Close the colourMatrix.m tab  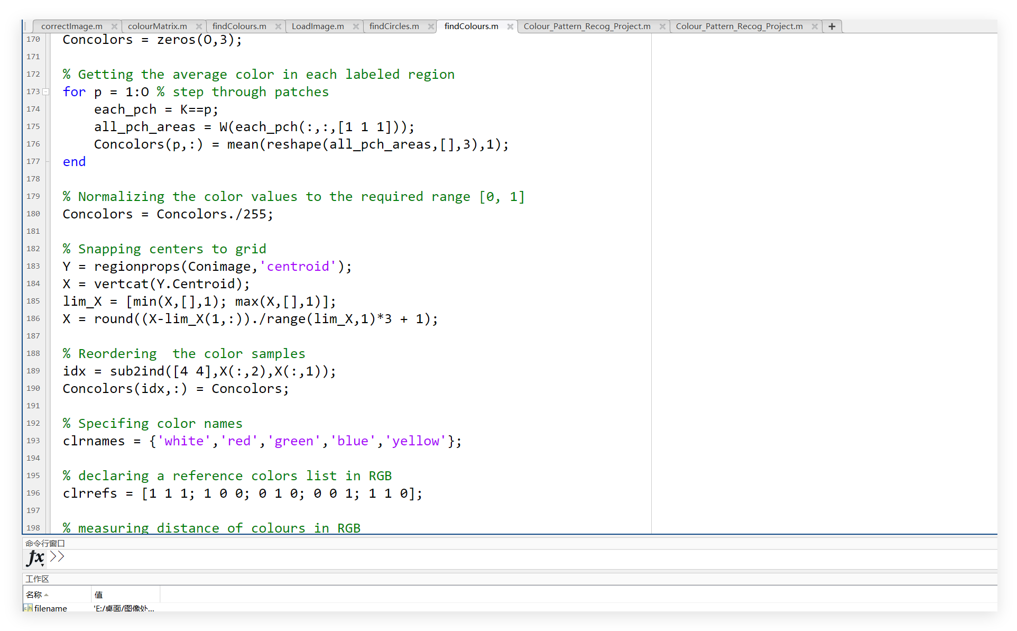(199, 26)
